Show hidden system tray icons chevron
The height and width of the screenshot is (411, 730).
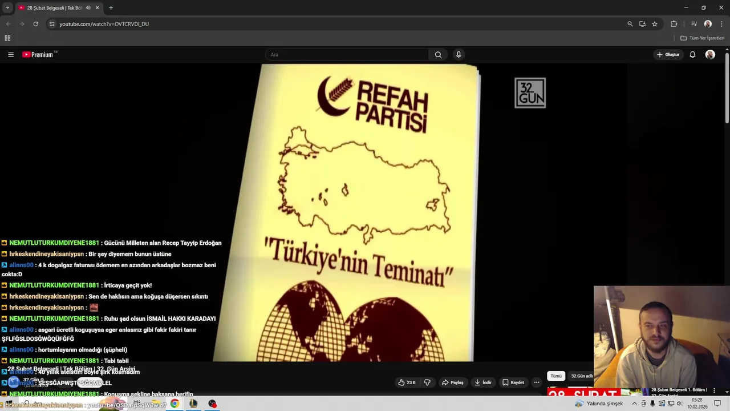pos(634,404)
